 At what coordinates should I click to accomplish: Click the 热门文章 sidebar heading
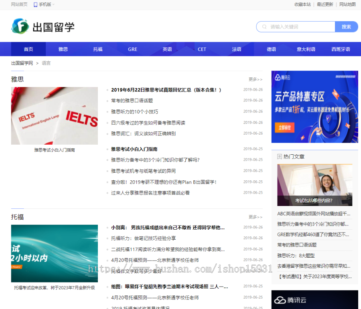pyautogui.click(x=294, y=157)
